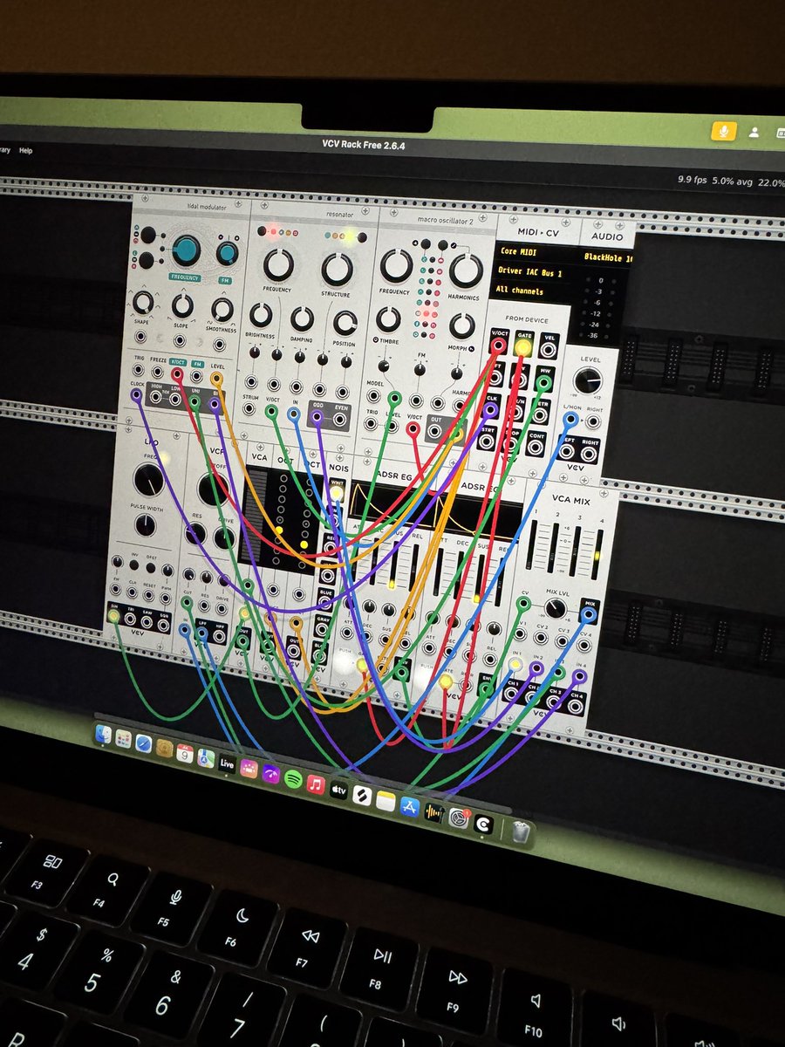Click the microphone icon in the menu bar

722,131
